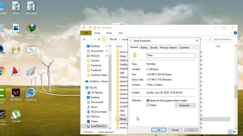Switch to the Previous Versions tab

pyautogui.click(x=168, y=48)
